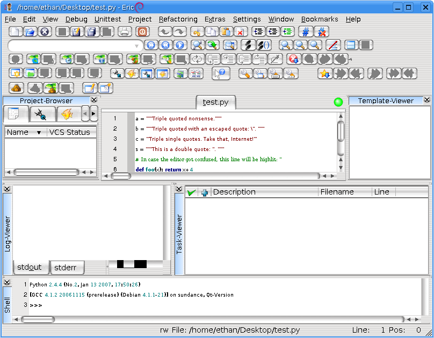Screen dimensions: 434x338
Task: Redo the last undone change
Action: [x=179, y=32]
